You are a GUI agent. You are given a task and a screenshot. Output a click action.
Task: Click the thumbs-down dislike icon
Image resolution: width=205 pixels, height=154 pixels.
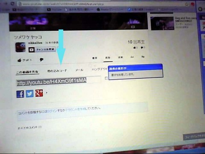[x=41, y=59]
